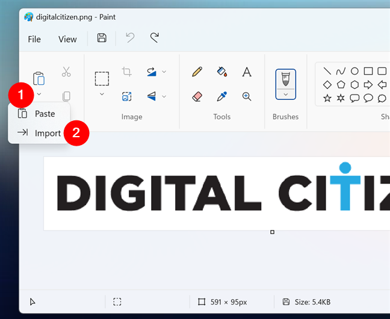This screenshot has width=390, height=319.
Task: Click the Brushes group label
Action: tap(285, 117)
